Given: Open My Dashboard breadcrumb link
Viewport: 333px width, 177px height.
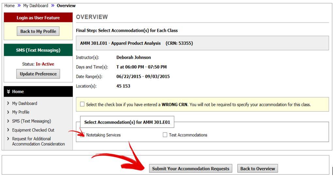Looking at the screenshot, I should (36, 6).
